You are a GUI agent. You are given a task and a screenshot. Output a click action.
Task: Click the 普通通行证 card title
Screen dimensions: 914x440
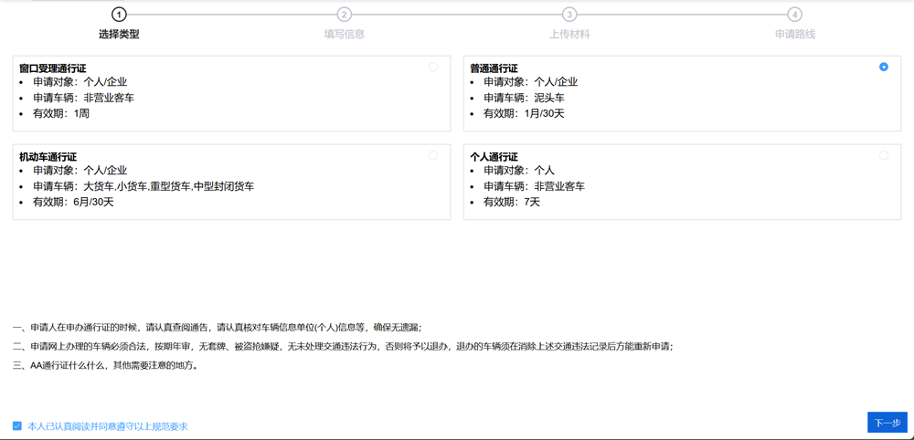494,68
